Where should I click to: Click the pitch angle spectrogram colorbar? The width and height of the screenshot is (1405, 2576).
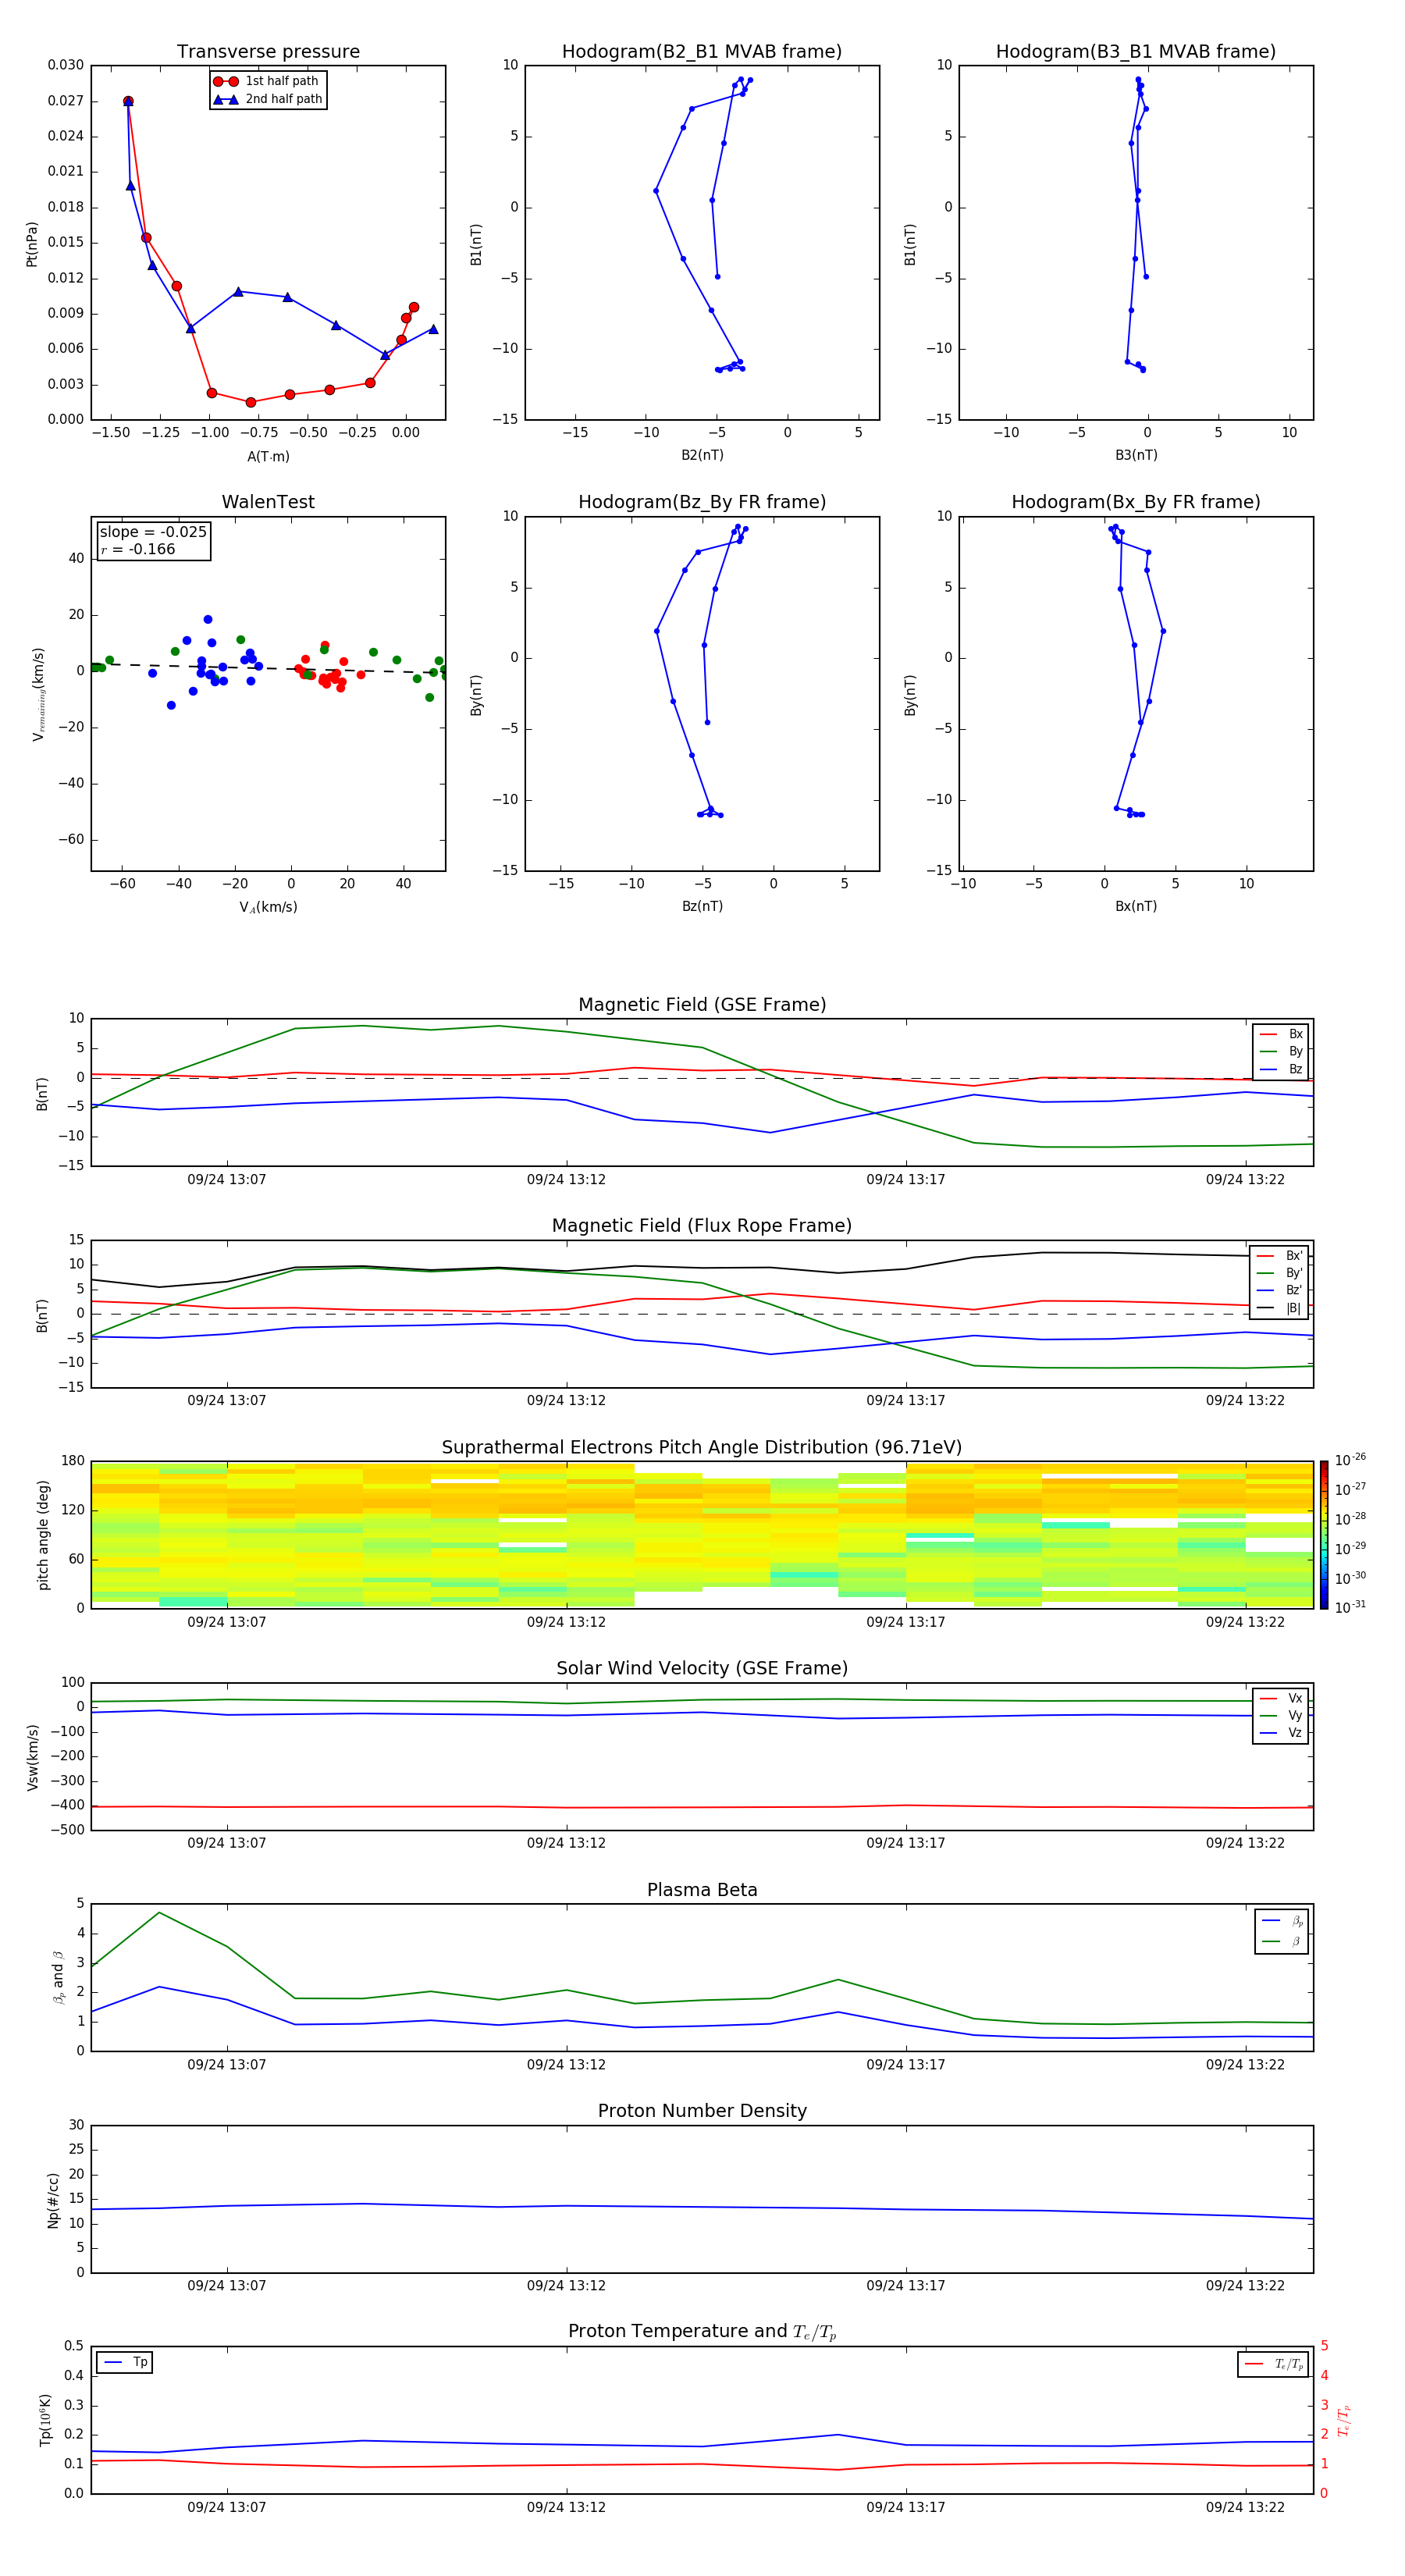[x=1324, y=1535]
